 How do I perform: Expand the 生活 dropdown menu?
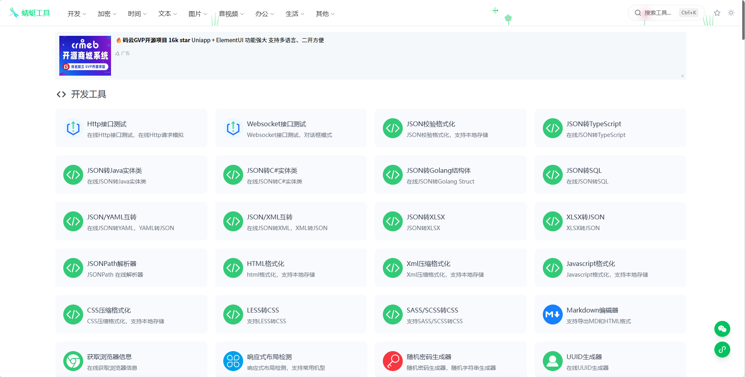click(x=294, y=14)
